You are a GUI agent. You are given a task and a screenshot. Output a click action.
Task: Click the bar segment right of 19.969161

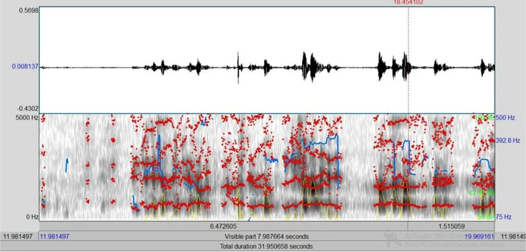(x=511, y=236)
